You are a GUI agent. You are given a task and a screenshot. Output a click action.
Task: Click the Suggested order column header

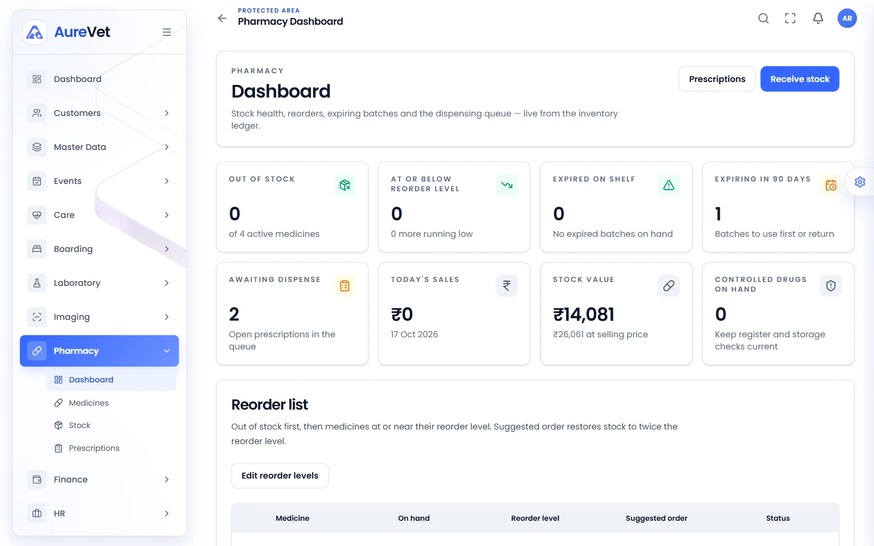(656, 518)
